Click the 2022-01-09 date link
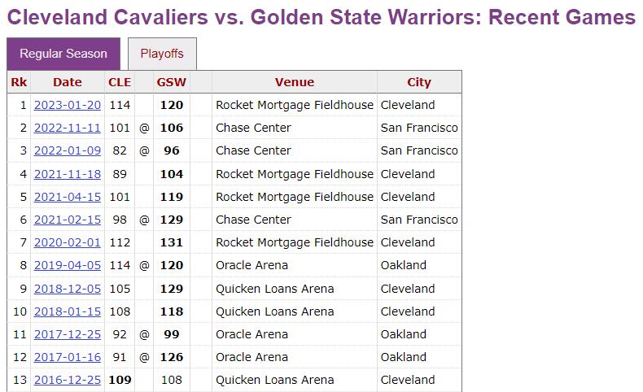Image resolution: width=643 pixels, height=392 pixels. click(68, 150)
